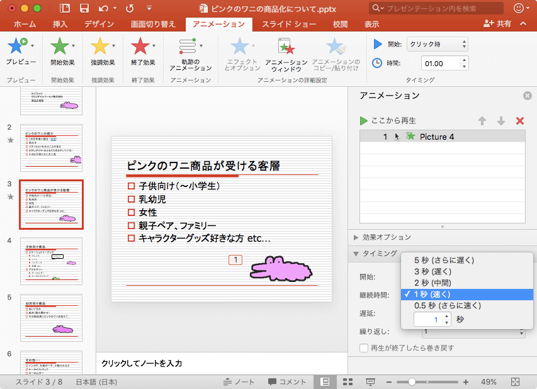Click the redo arrow icon

(x=130, y=8)
